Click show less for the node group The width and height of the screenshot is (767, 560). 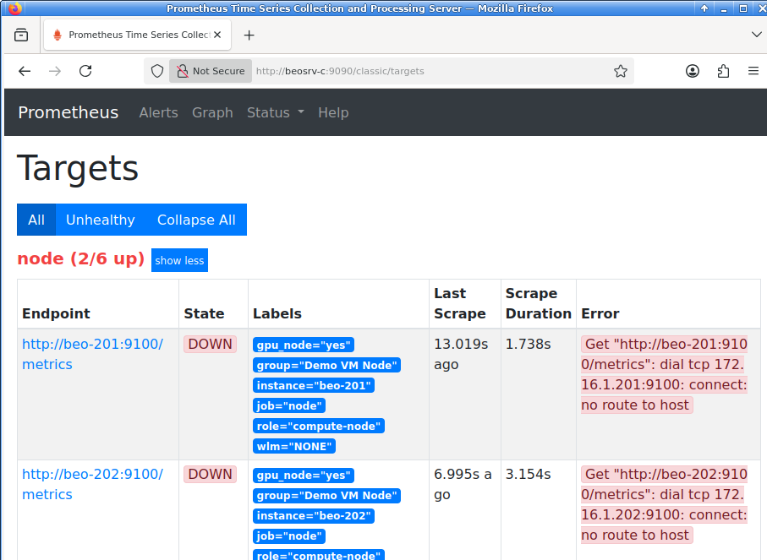(x=179, y=260)
